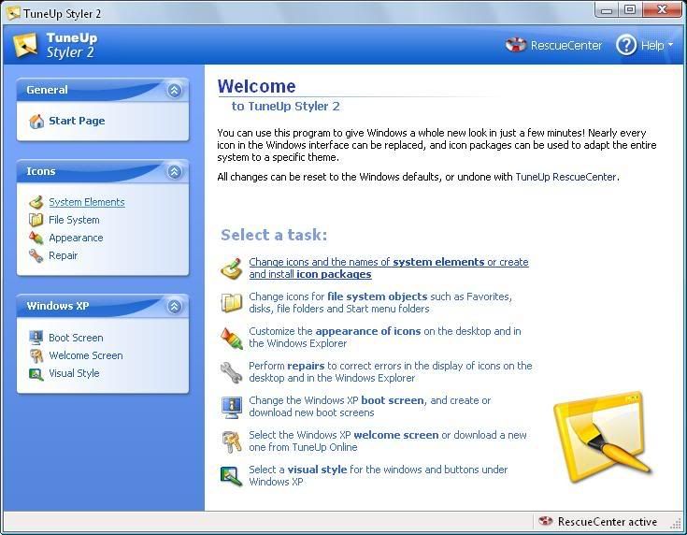
Task: Open the Start Page
Action: [x=76, y=121]
